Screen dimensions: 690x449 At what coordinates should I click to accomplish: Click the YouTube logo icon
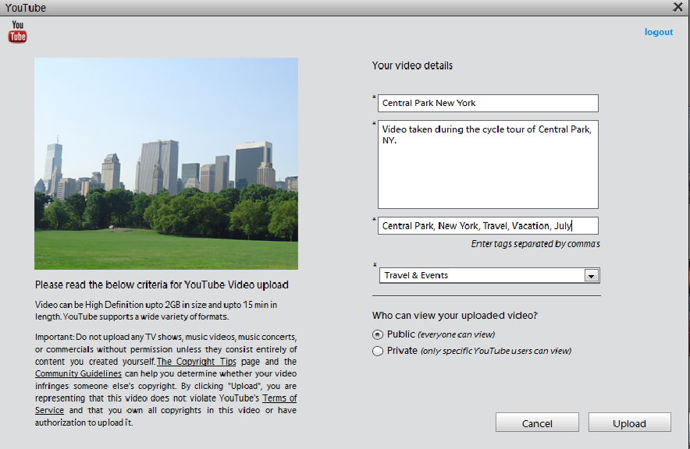coord(18,32)
